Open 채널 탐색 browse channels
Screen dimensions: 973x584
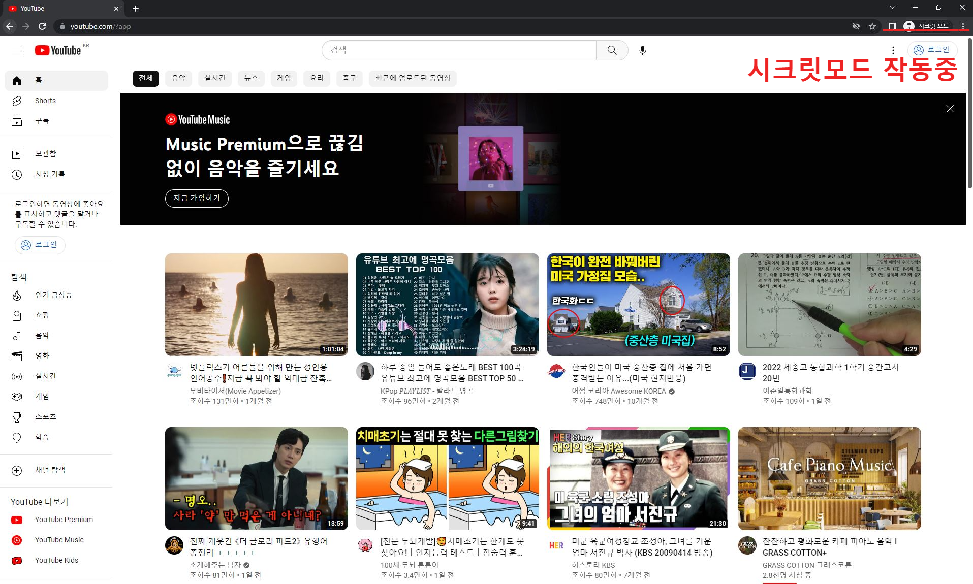click(x=56, y=470)
